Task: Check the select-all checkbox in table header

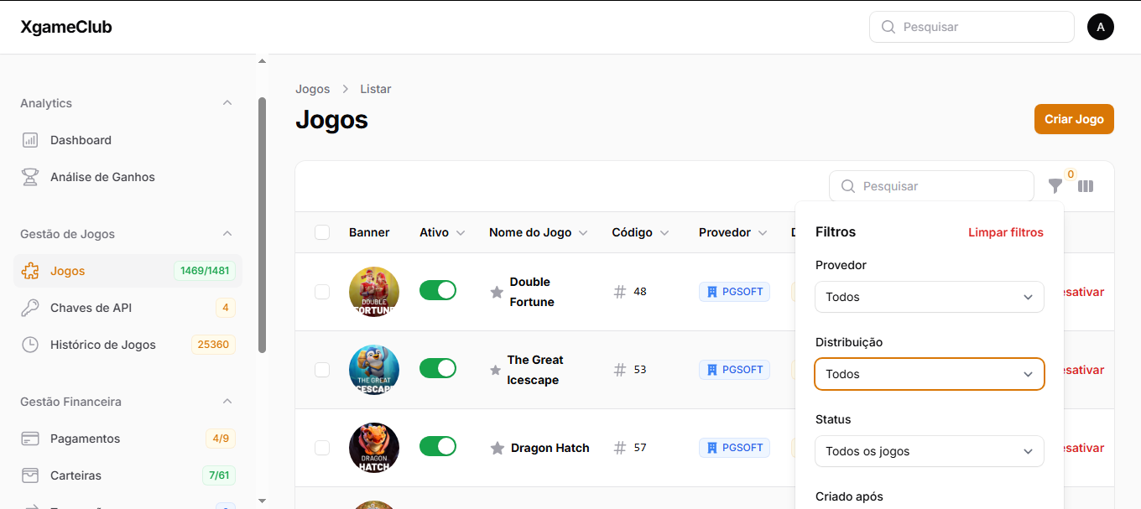Action: coord(322,232)
